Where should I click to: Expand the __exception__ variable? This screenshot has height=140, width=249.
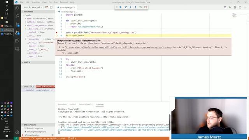click(25, 39)
